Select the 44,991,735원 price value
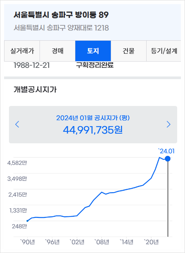The width and height of the screenshot is (185, 253). tap(93, 130)
